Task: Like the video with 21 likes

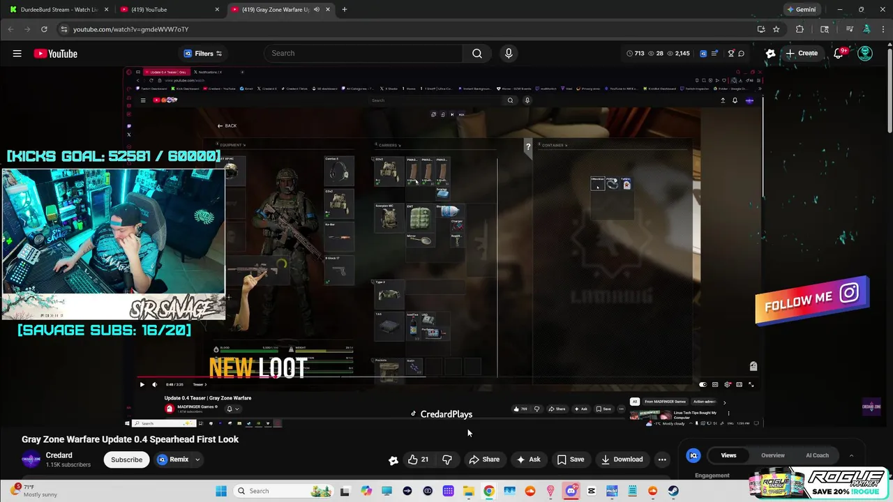Action: coord(418,459)
